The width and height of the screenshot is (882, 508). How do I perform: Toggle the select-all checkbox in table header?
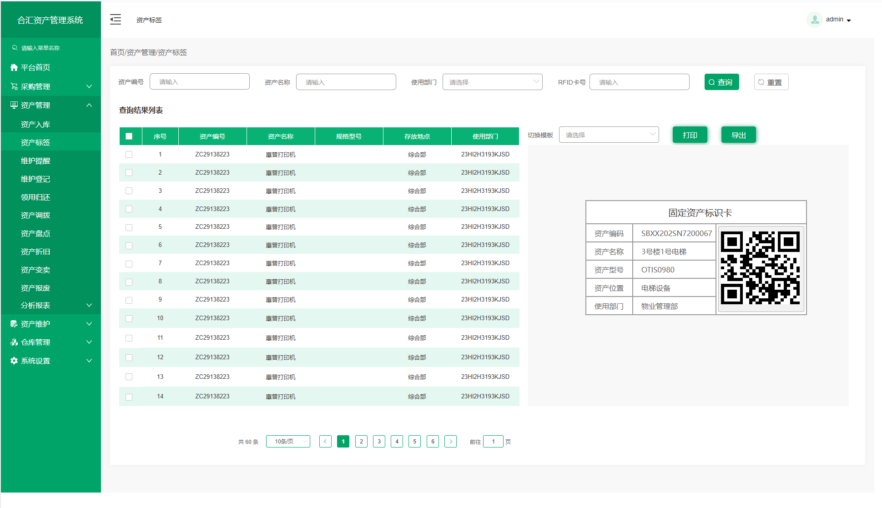129,136
